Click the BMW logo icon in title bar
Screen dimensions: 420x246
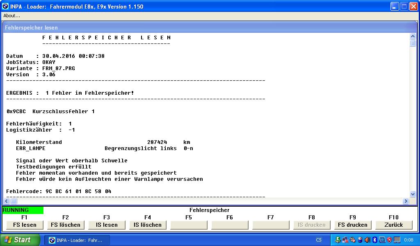tap(5, 6)
